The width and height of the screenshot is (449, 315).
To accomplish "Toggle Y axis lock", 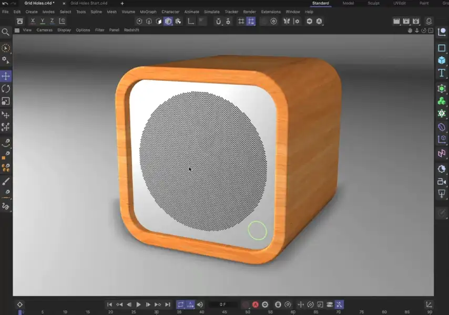I will coord(42,21).
